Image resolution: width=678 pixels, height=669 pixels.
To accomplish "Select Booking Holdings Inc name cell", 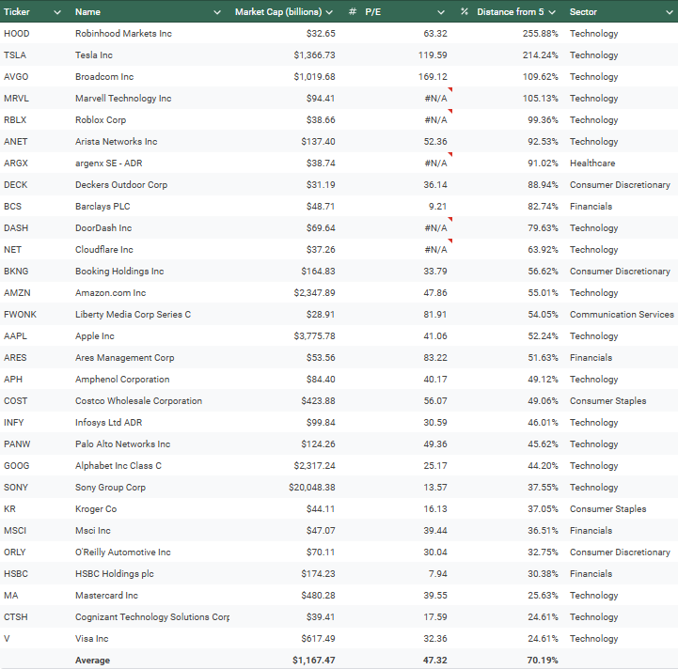I will 119,271.
